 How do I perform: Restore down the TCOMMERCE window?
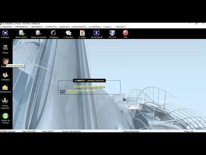[196, 24]
